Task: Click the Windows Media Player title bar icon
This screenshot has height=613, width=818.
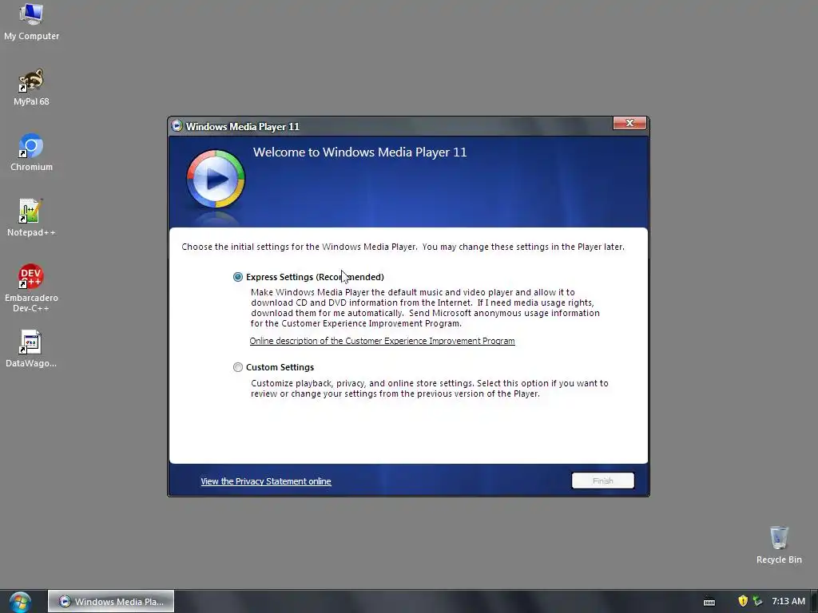Action: pyautogui.click(x=177, y=126)
